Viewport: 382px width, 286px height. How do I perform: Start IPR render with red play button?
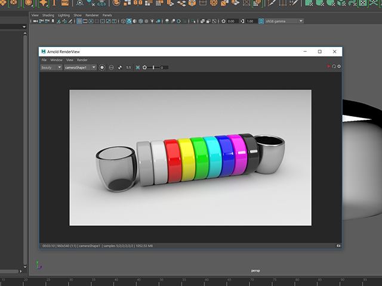click(329, 66)
